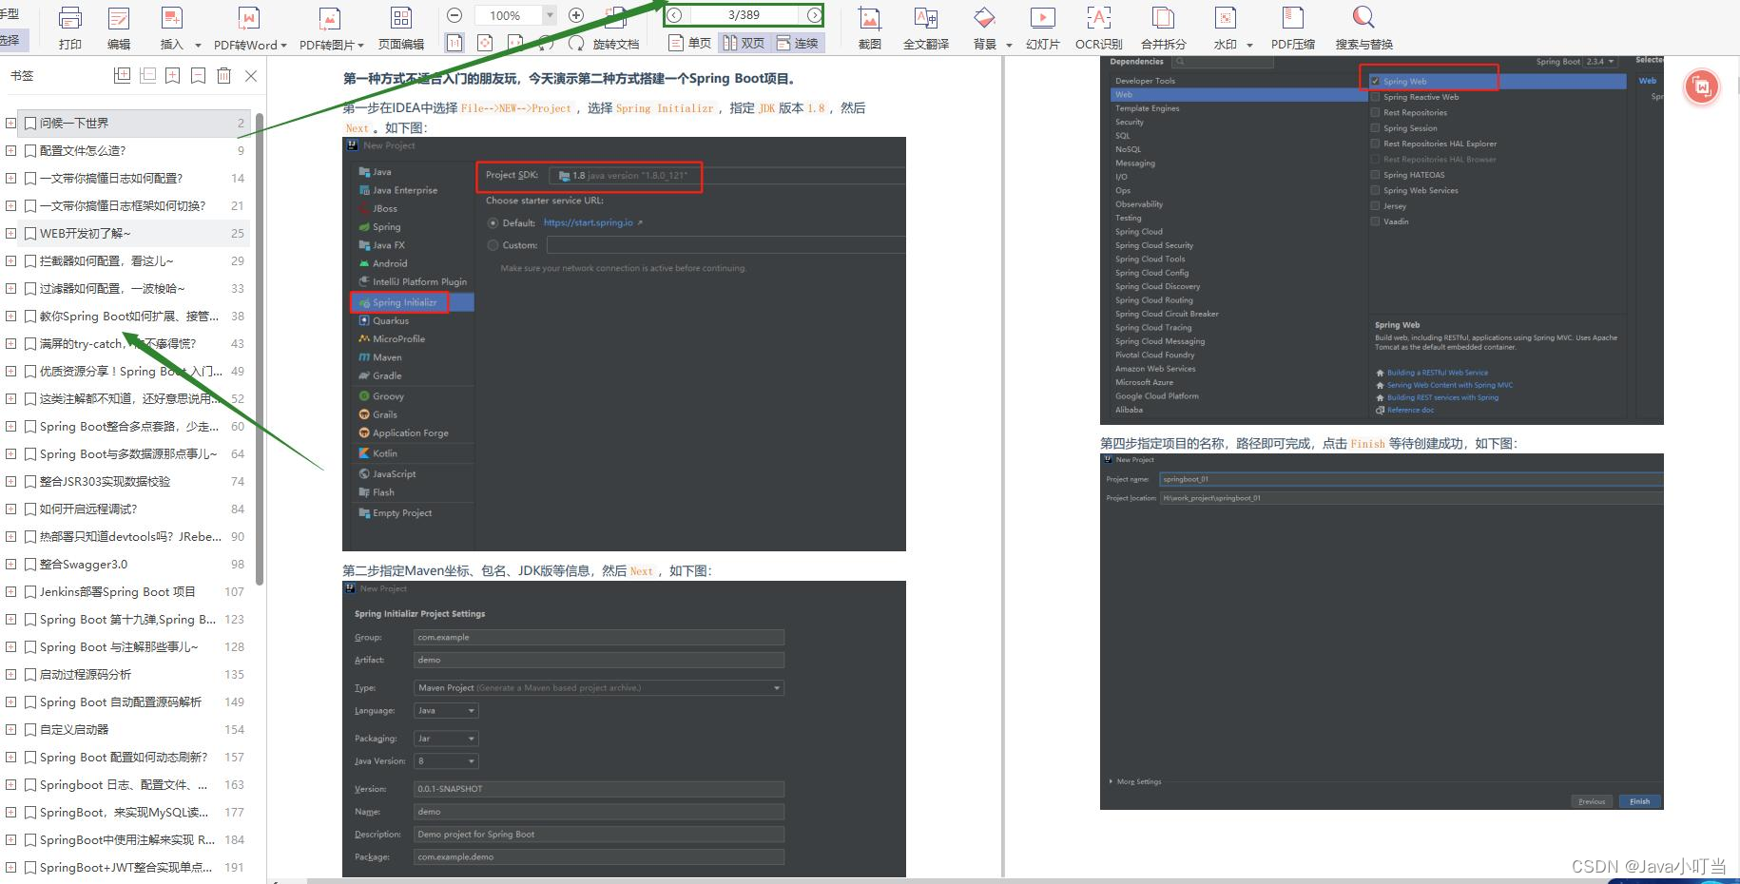1740x884 pixels.
Task: Click the bookmarks panel vertical scrollbar
Action: pos(260,348)
